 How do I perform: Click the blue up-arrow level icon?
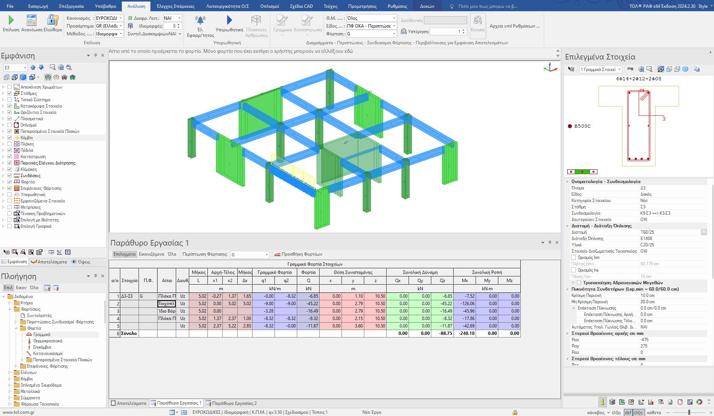point(33,67)
